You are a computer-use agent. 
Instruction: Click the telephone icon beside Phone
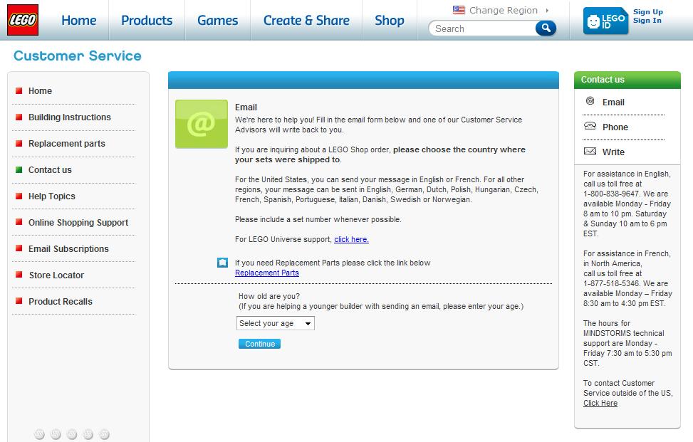(590, 126)
